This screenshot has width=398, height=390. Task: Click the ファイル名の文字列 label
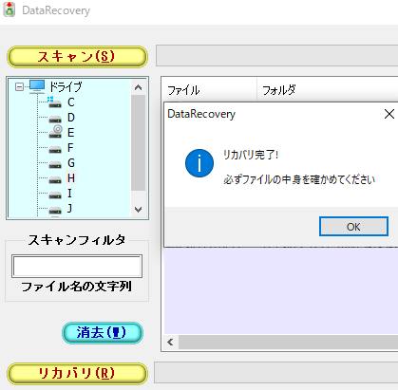pyautogui.click(x=76, y=287)
